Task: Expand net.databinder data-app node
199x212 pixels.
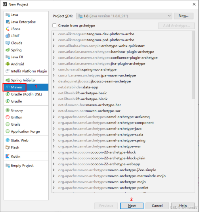Action: pyautogui.click(x=54, y=87)
